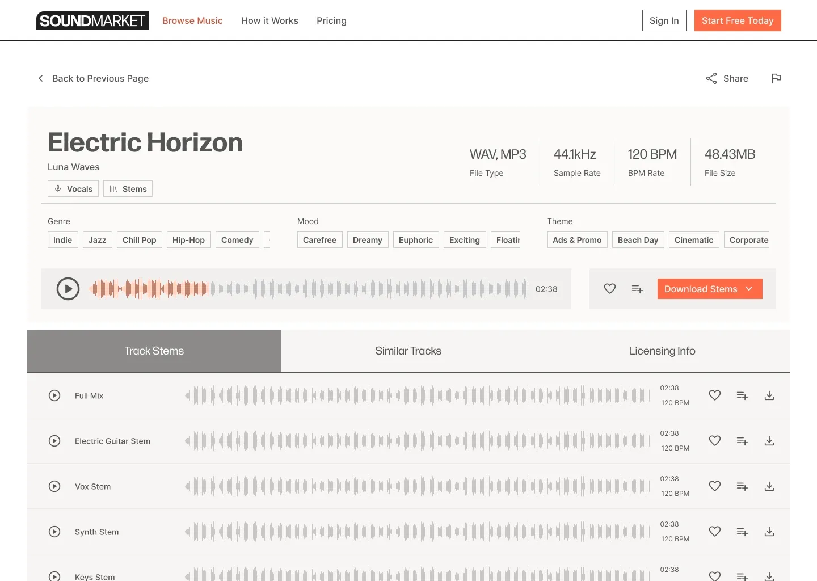Add Full Mix to playlist
Image resolution: width=817 pixels, height=581 pixels.
coord(742,395)
